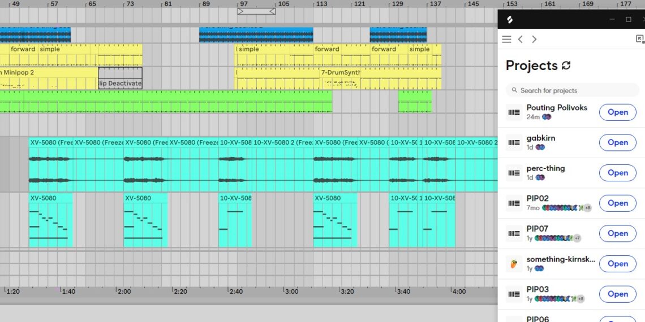The height and width of the screenshot is (322, 645).
Task: Open the PIP03 project
Action: (618, 294)
